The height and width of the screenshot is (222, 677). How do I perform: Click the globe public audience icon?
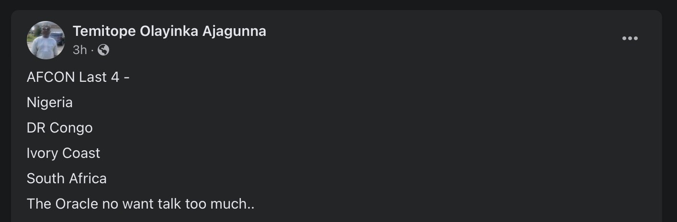pos(103,50)
